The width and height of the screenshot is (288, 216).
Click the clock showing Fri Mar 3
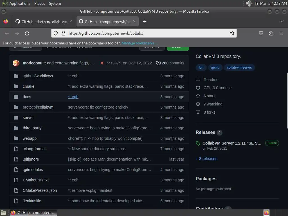pyautogui.click(x=271, y=3)
